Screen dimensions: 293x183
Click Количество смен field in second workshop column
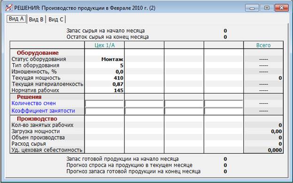(x=144, y=103)
